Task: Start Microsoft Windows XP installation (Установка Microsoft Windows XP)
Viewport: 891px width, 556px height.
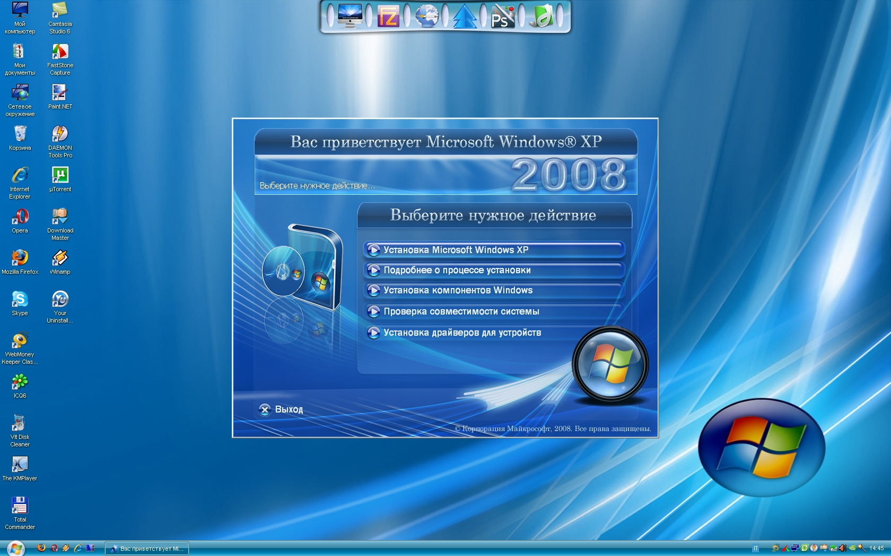Action: (494, 250)
